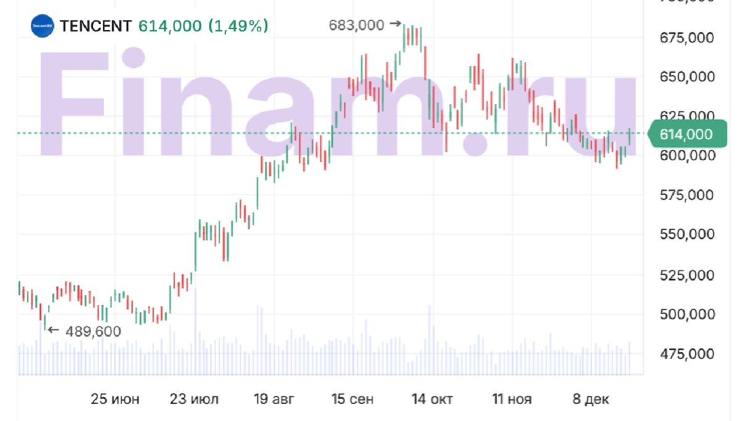Select the 14 окт date label

(x=432, y=399)
